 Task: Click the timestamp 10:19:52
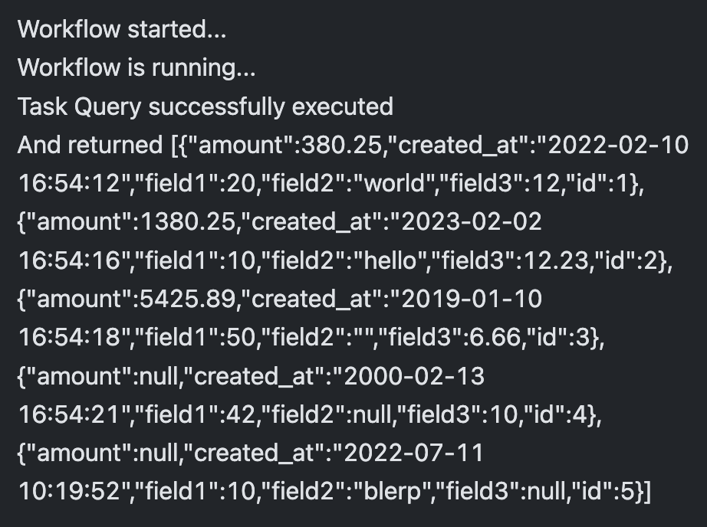[x=66, y=490]
